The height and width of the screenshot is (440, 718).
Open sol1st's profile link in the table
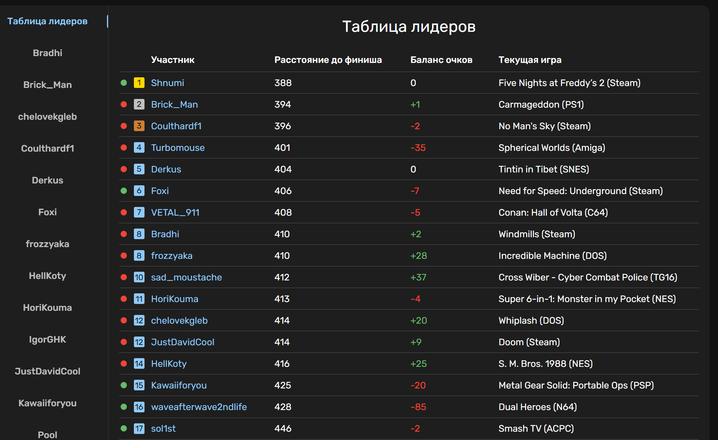[163, 428]
